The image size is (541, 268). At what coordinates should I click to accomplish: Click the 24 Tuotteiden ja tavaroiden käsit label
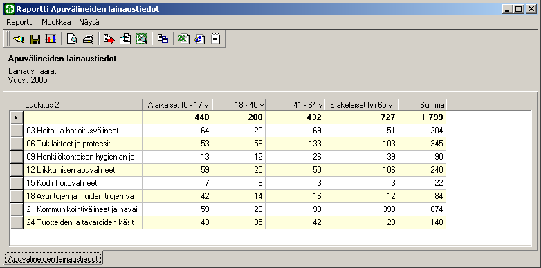(82, 222)
